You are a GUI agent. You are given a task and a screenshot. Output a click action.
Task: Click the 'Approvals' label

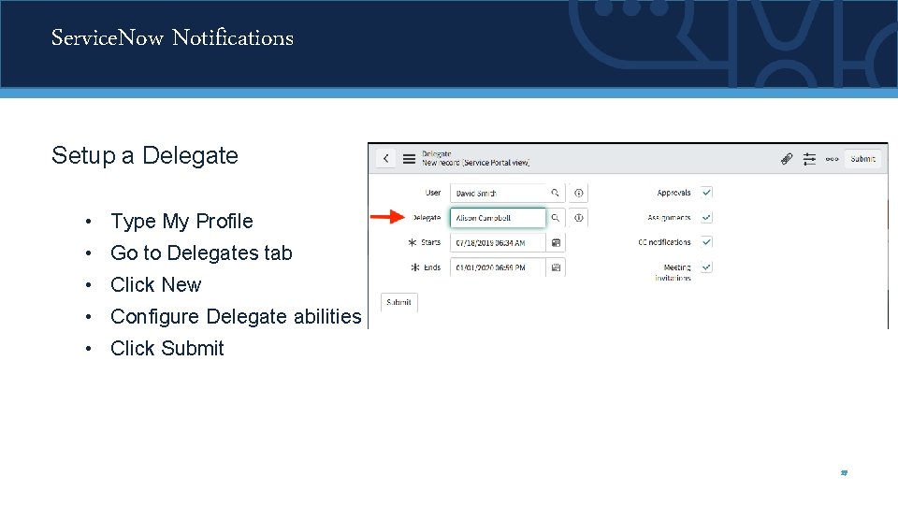click(x=673, y=193)
